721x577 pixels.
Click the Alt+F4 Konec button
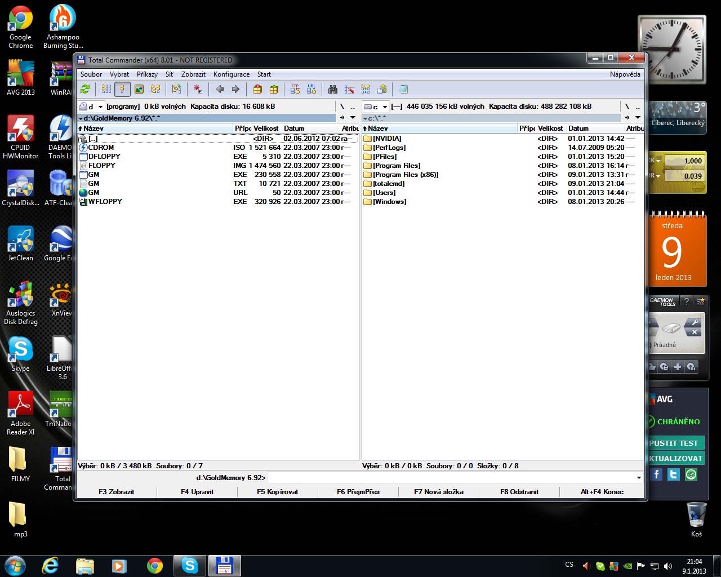[602, 492]
